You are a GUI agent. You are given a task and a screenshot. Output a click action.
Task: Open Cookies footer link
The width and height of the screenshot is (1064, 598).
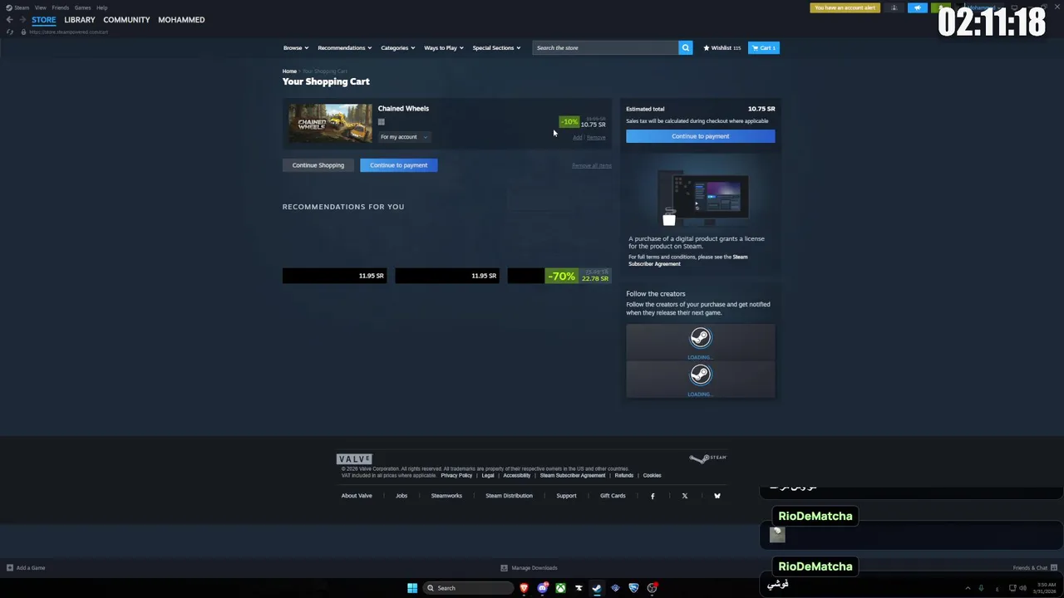(652, 475)
